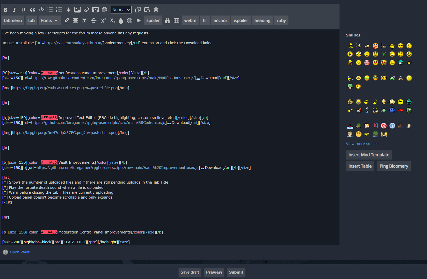Viewport: 427px width, 279px height.
Task: Insert a tabmenu tag
Action: pos(13,20)
